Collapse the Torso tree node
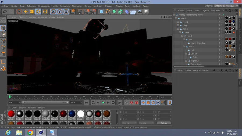242x136 pixels. [x=178, y=29]
